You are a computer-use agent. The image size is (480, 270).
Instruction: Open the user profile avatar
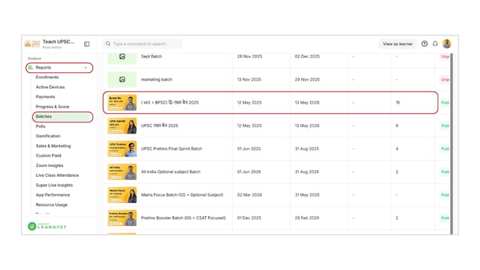pos(446,44)
